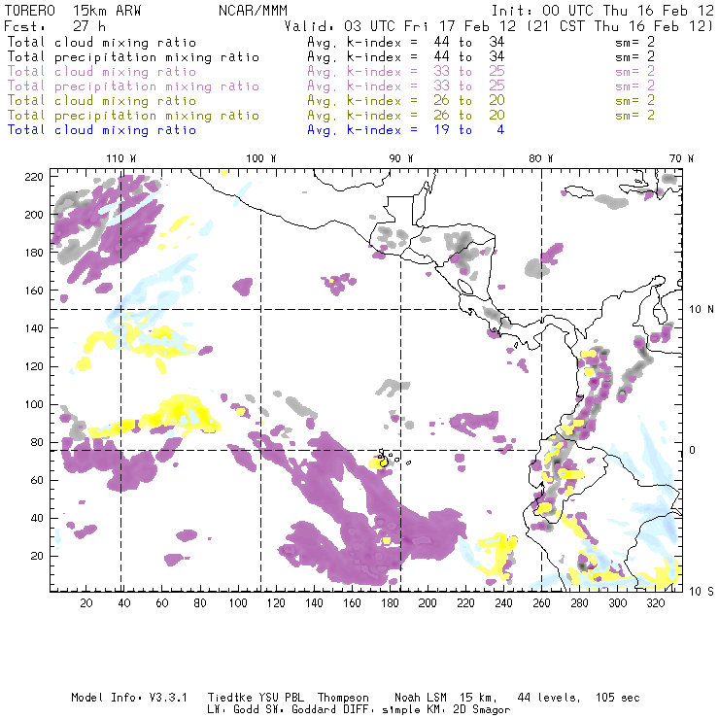
Task: Click 'Init: 00 UTC Thu 16 Feb 12'
Action: [x=602, y=11]
